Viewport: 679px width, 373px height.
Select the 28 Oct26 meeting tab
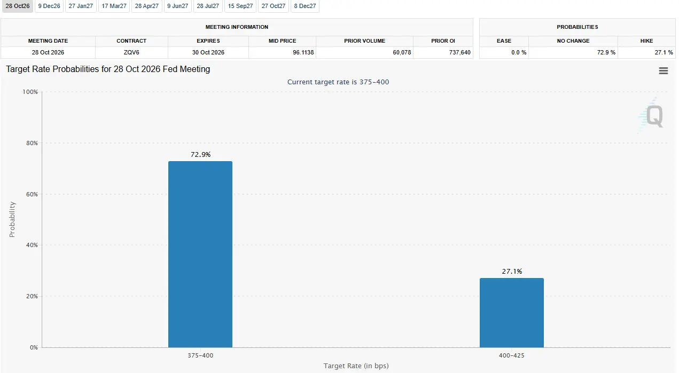point(17,6)
